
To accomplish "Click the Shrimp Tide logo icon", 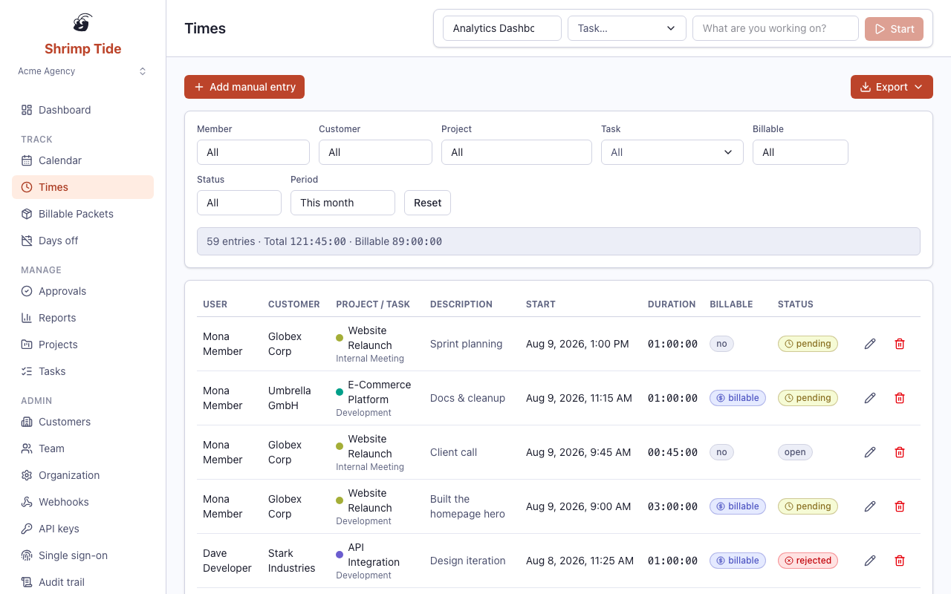I will (x=82, y=22).
